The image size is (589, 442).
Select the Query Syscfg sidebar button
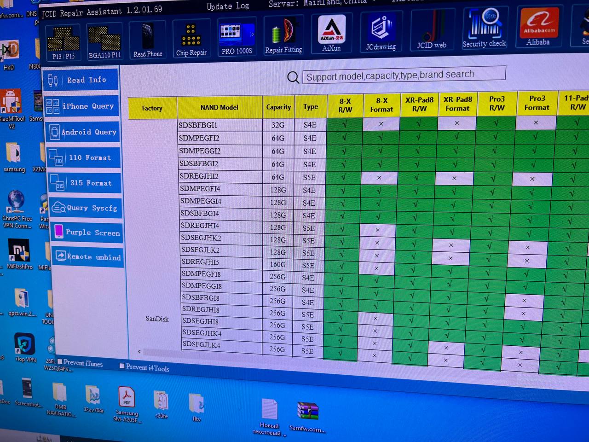click(86, 208)
